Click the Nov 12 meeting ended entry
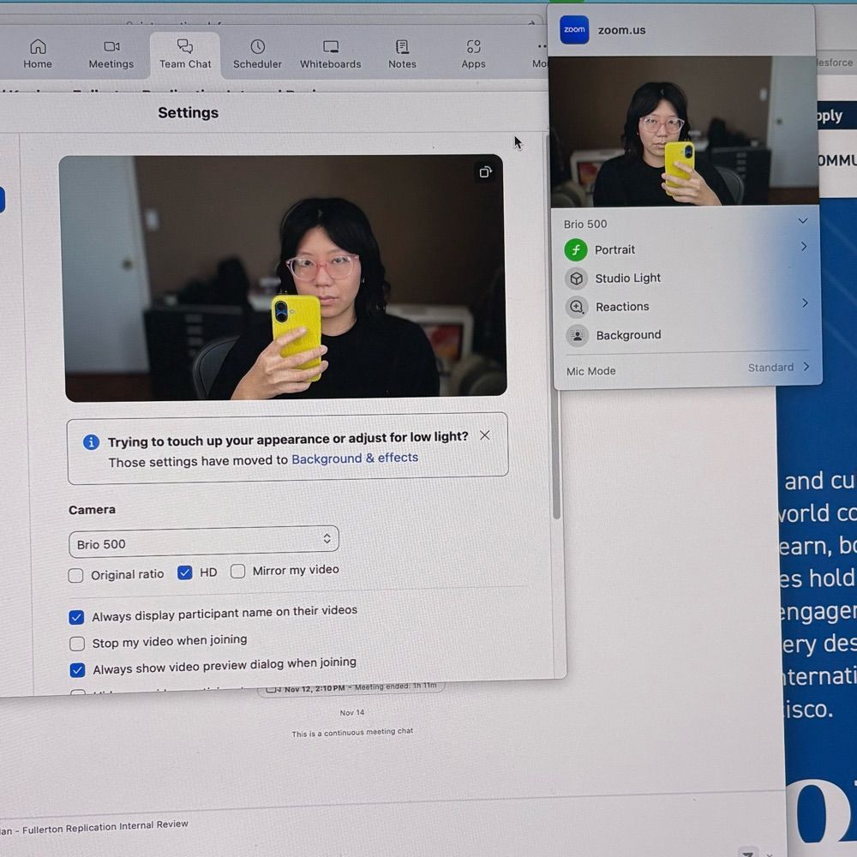Image resolution: width=857 pixels, height=857 pixels. 351,687
